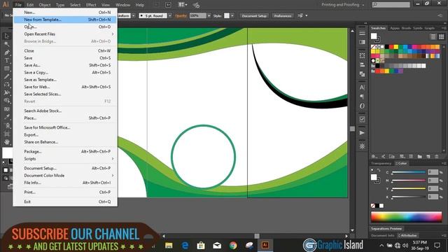Activate the stroke box in Color panel
Viewport: 448px width, 252px height.
click(378, 181)
